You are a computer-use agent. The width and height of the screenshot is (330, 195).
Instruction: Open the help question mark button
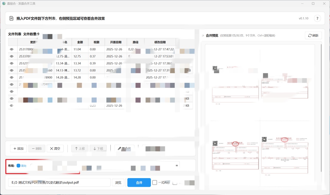317,18
